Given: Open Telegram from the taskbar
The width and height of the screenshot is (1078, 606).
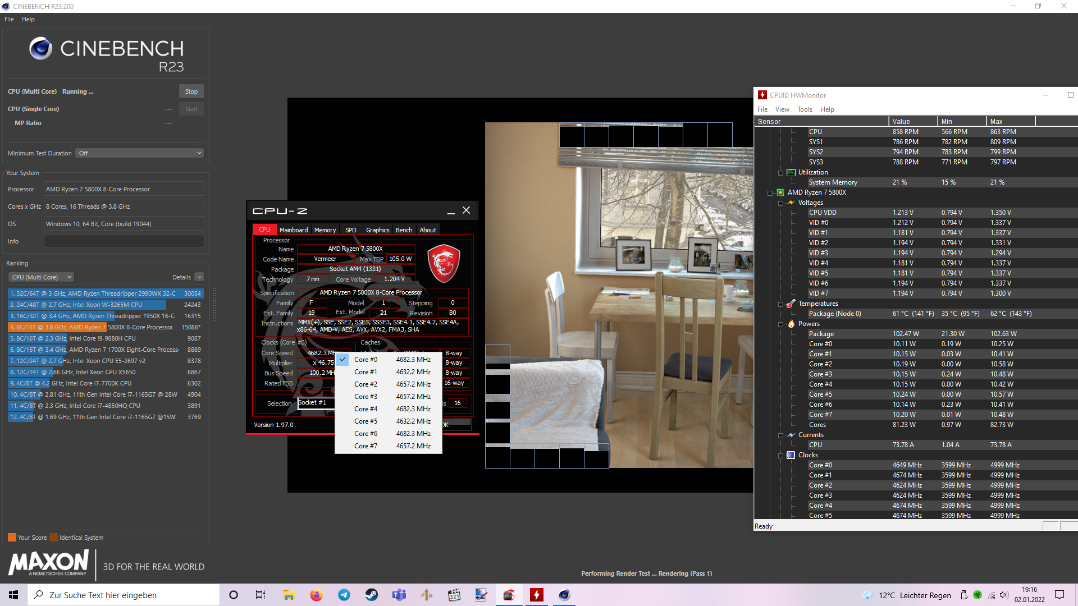Looking at the screenshot, I should (x=344, y=595).
